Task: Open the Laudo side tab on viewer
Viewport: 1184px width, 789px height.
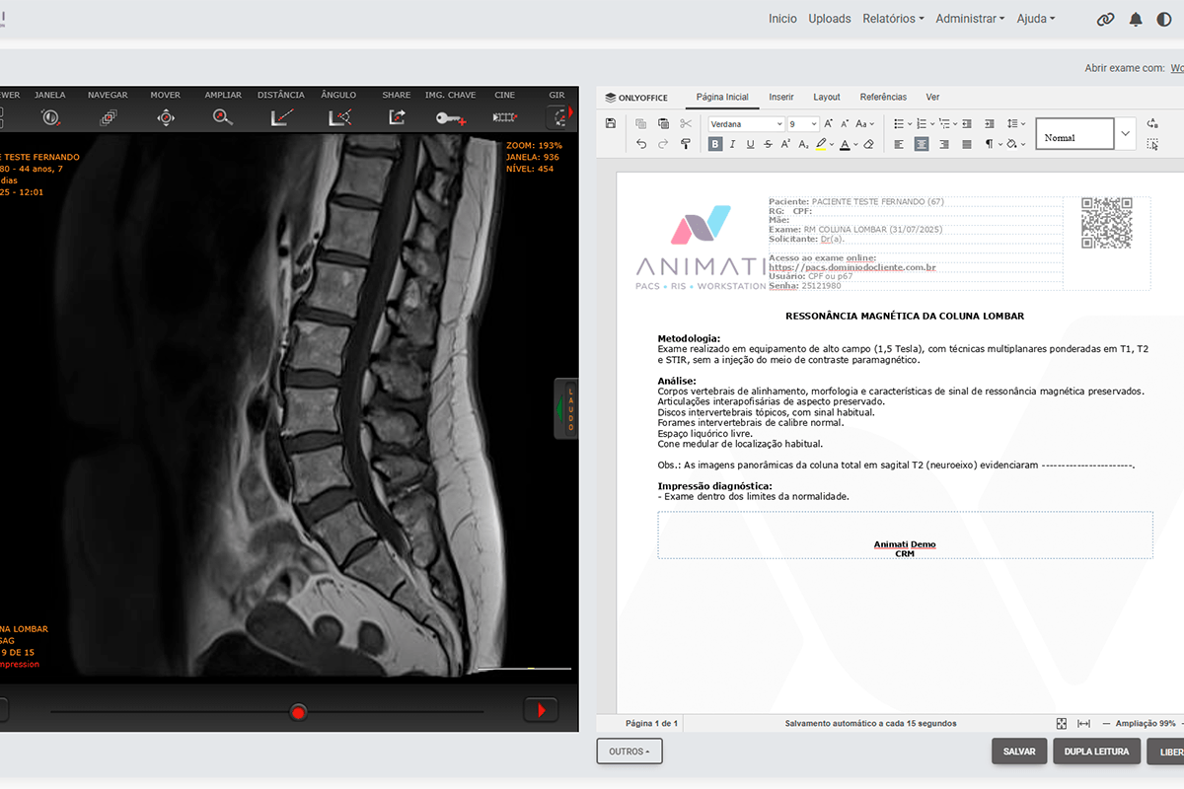Action: (x=567, y=407)
